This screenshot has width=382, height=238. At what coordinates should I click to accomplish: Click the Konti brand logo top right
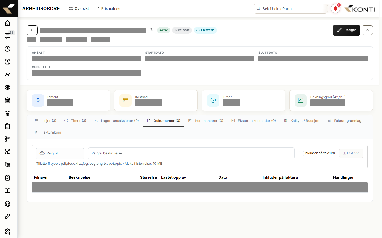tap(359, 9)
